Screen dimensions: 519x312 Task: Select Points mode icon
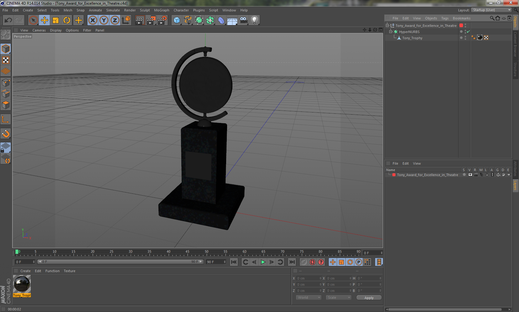6,82
